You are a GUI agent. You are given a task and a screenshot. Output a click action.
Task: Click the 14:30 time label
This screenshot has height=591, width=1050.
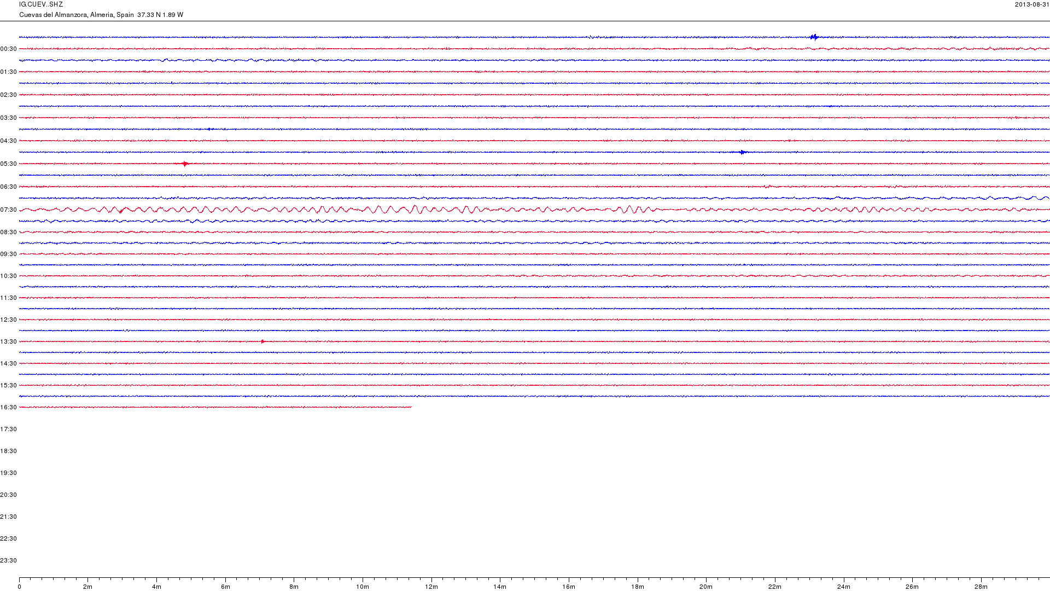point(9,364)
